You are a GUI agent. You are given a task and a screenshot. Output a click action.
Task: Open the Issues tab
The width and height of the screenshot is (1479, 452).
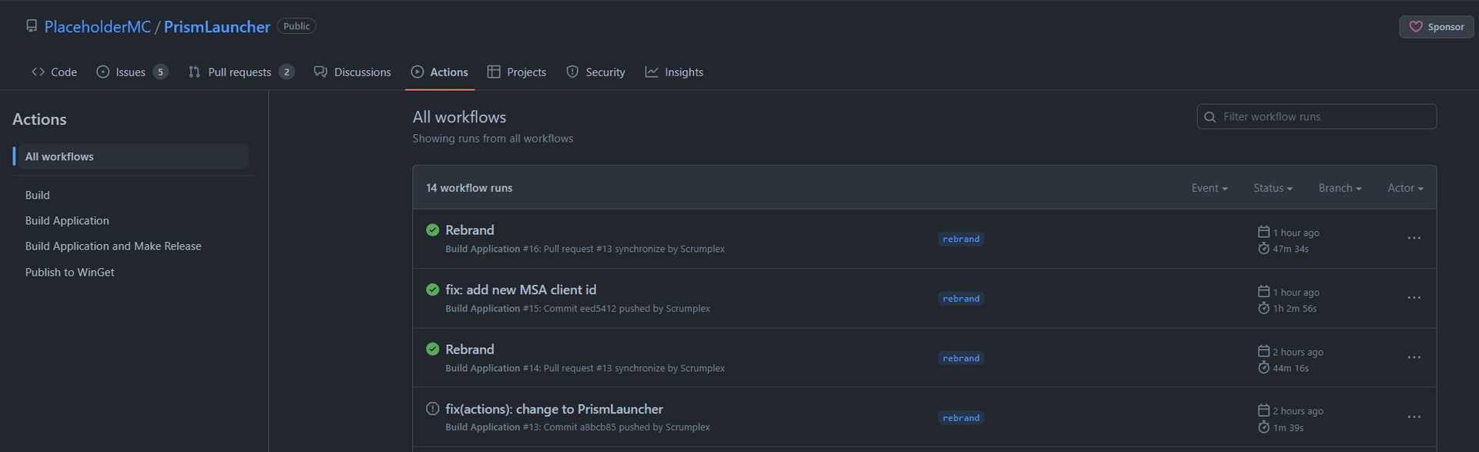[x=132, y=72]
